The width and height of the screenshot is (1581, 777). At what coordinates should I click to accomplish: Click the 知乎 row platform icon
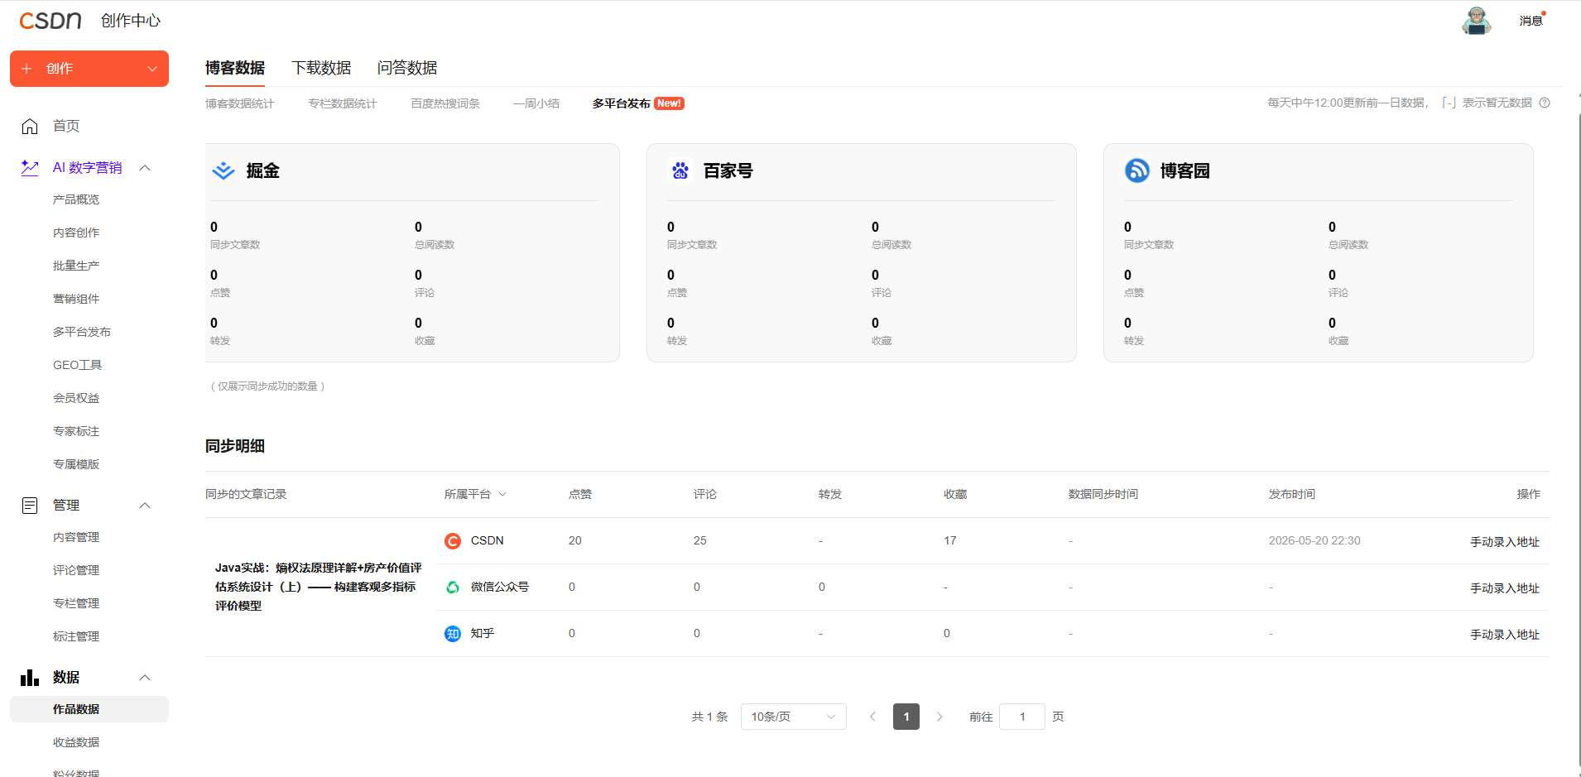[x=453, y=634]
